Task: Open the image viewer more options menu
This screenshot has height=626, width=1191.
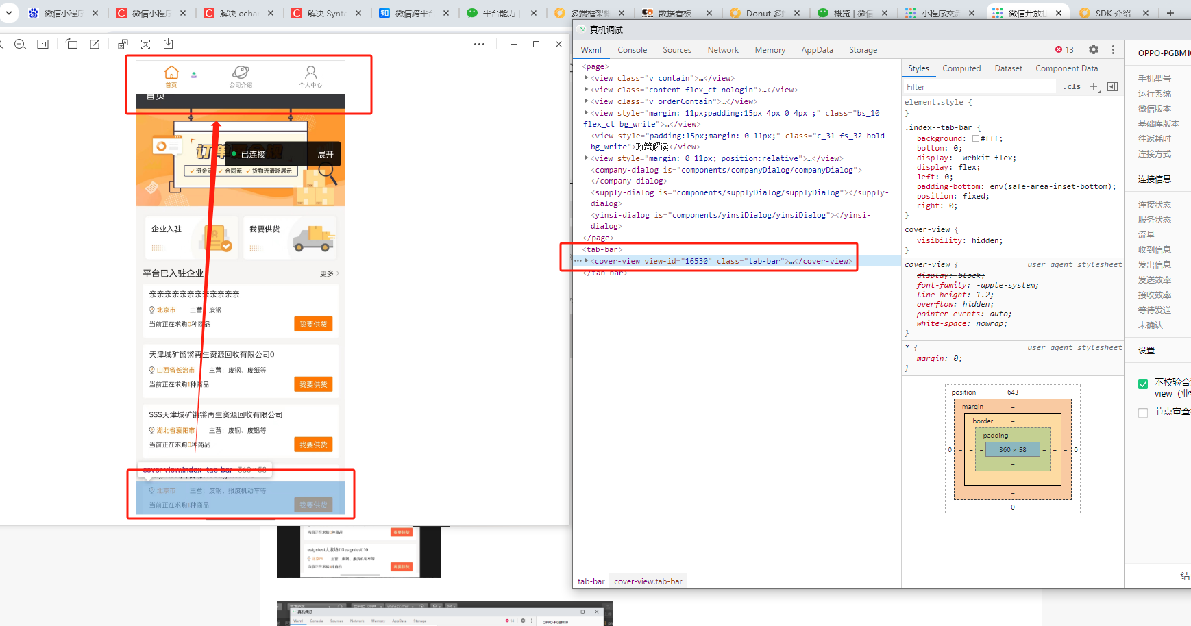Action: [x=479, y=45]
